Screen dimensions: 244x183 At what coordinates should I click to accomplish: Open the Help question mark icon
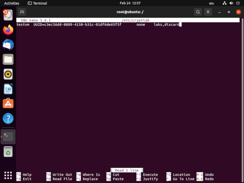click(x=8, y=118)
